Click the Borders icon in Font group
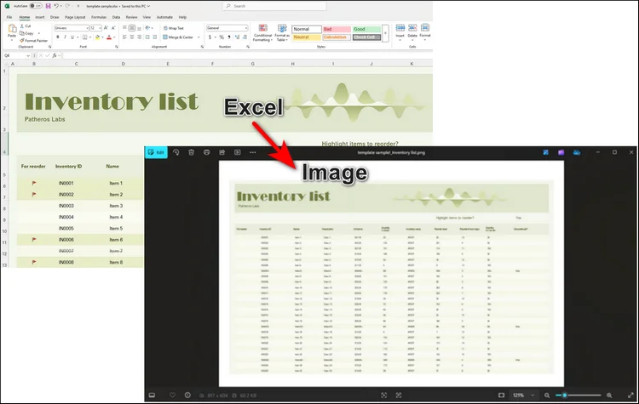This screenshot has width=639, height=404. (x=84, y=37)
